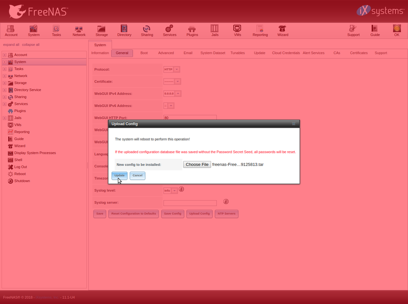The image size is (408, 304).
Task: Switch to Information tab
Action: pyautogui.click(x=100, y=53)
